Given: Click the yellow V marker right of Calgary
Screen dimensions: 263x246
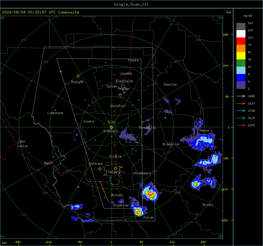Looking at the screenshot, I should [121, 167].
